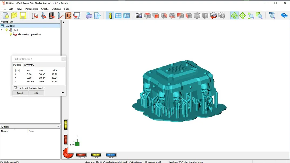Click the red ROTATE thumbwheel
Viewport: 290px width, 163px height.
pos(81,155)
